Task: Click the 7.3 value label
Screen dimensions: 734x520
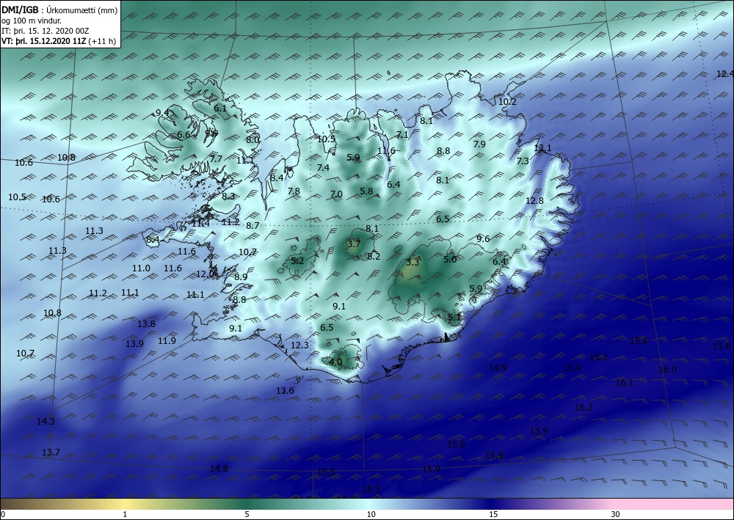Action: tap(523, 161)
